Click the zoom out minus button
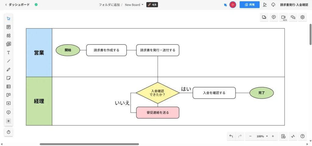 pos(250,136)
